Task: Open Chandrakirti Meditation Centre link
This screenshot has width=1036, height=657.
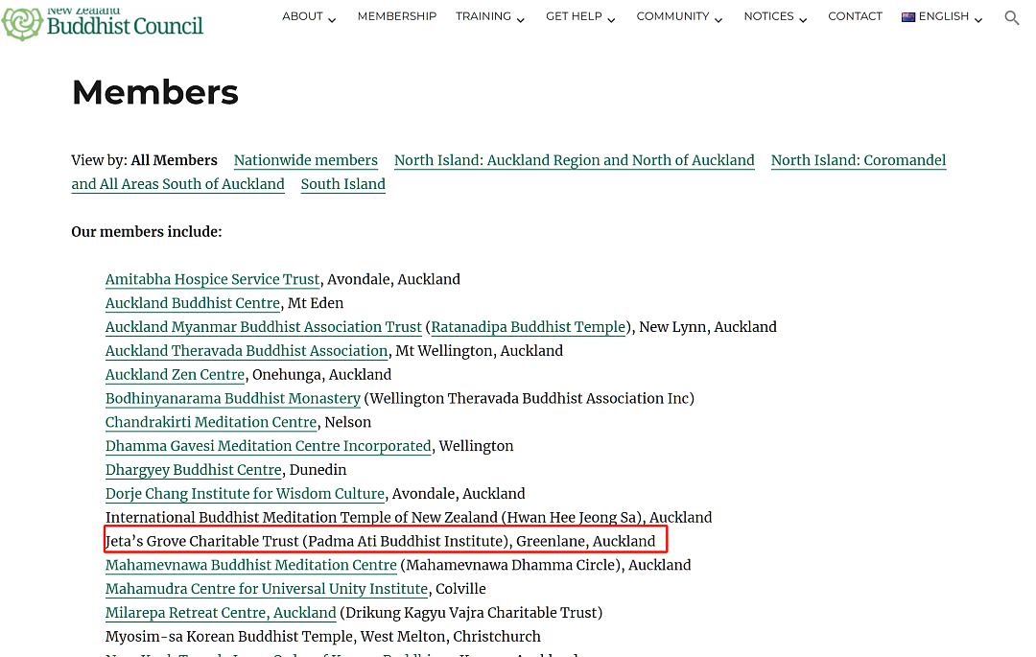Action: click(x=211, y=422)
